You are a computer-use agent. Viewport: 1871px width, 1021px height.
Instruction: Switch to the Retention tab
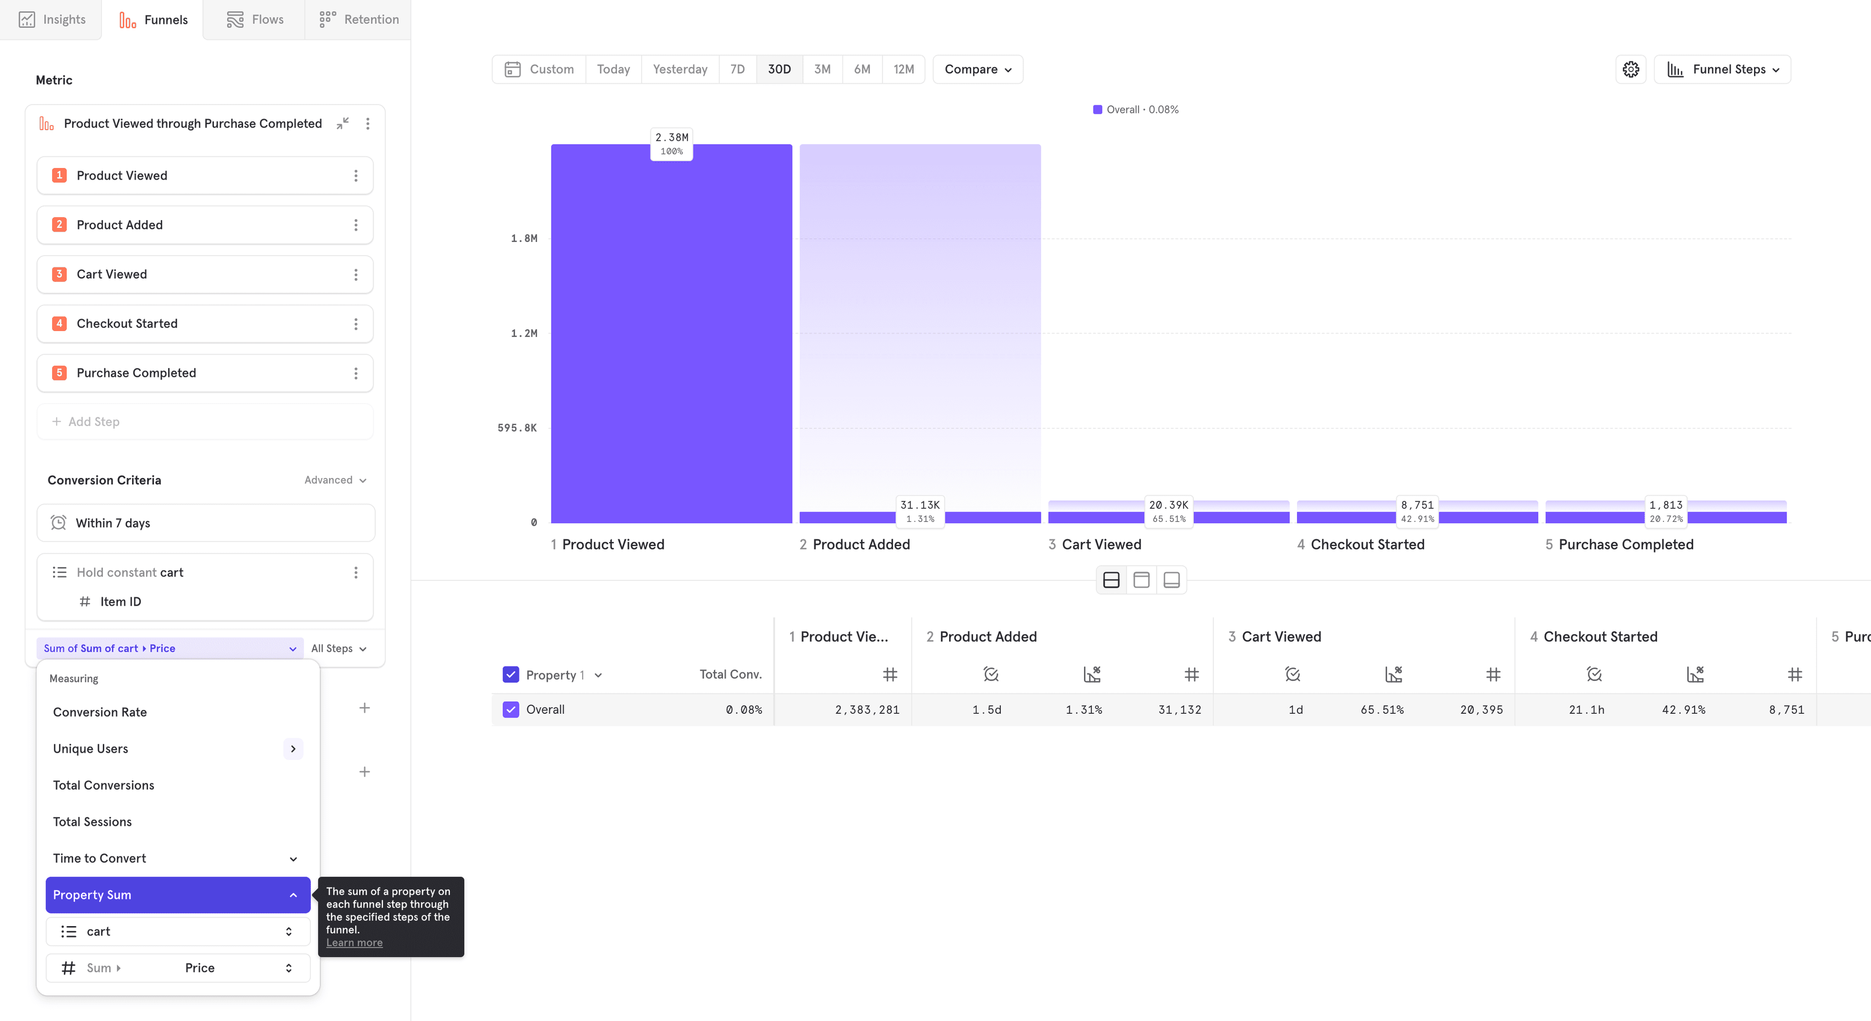(357, 19)
